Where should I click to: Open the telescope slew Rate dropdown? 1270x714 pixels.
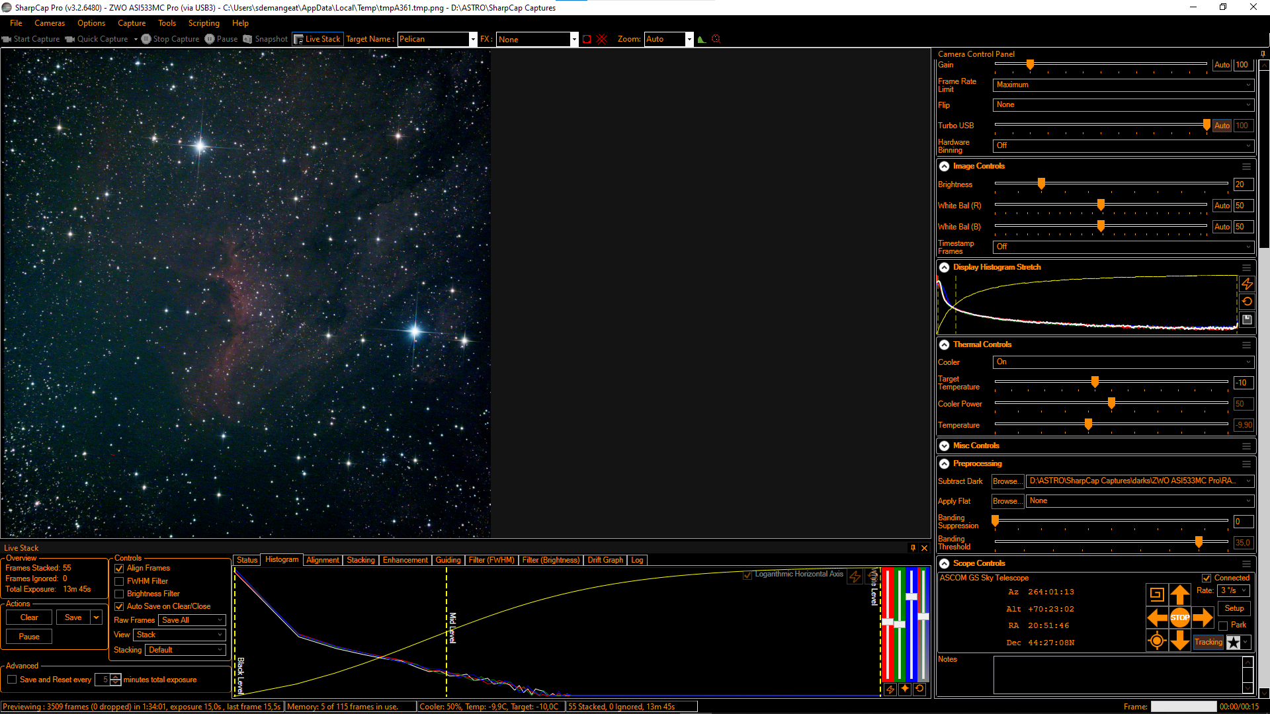(x=1234, y=590)
